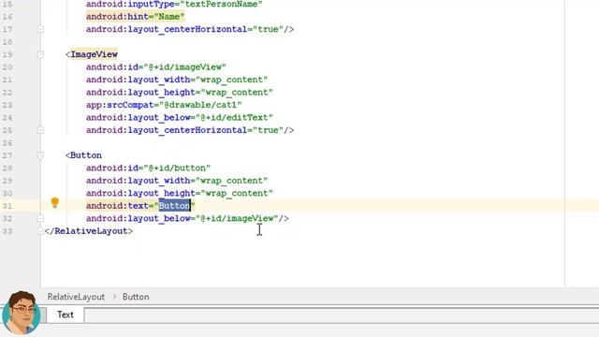Click the selected "Button" text value
The width and height of the screenshot is (599, 337).
[x=174, y=206]
